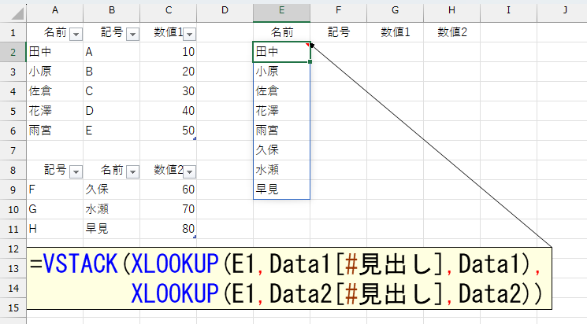The height and width of the screenshot is (324, 587).
Task: Select cell C5 with value 40
Action: (x=169, y=111)
